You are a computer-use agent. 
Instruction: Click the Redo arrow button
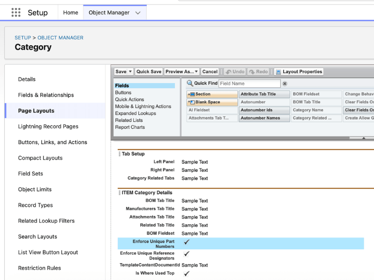(x=259, y=72)
